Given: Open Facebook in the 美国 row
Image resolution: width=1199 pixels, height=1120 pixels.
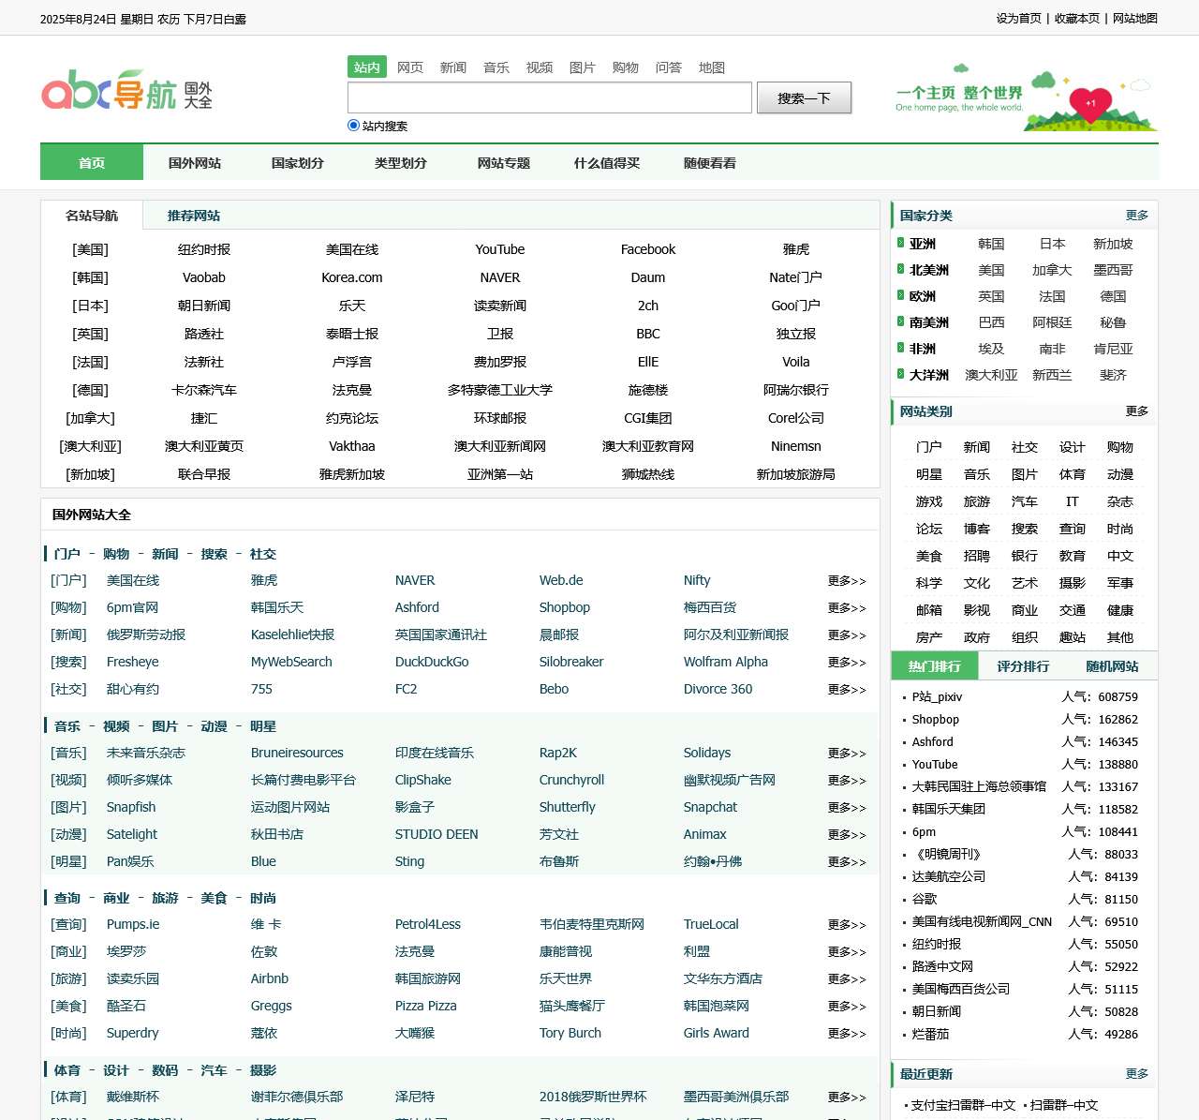Looking at the screenshot, I should 648,249.
